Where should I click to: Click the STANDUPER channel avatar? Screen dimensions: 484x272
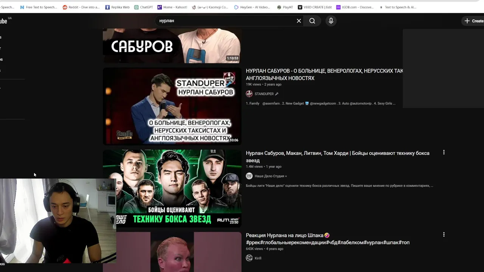pyautogui.click(x=249, y=94)
